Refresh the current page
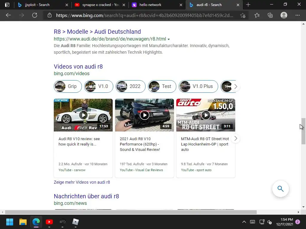Screen dimensions: 306x229 tap(35, 15)
